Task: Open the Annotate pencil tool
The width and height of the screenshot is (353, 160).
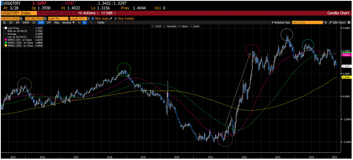Action: (171, 26)
